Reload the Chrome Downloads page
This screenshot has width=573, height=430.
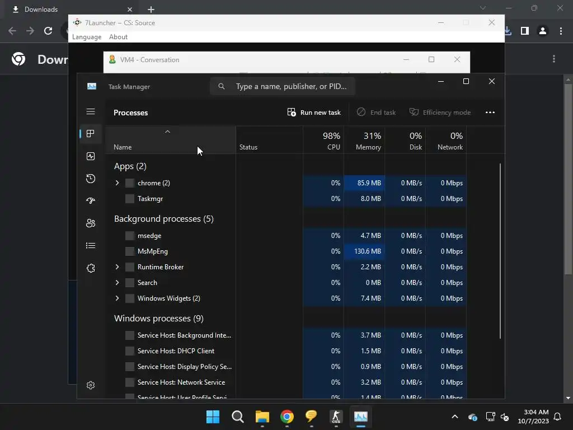pyautogui.click(x=48, y=31)
